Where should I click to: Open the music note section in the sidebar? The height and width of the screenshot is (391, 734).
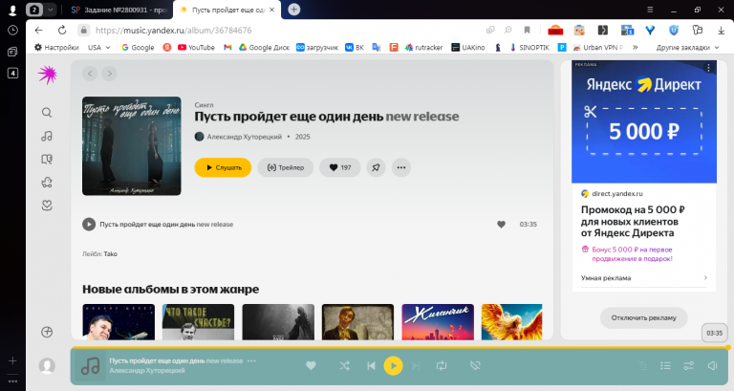click(47, 137)
